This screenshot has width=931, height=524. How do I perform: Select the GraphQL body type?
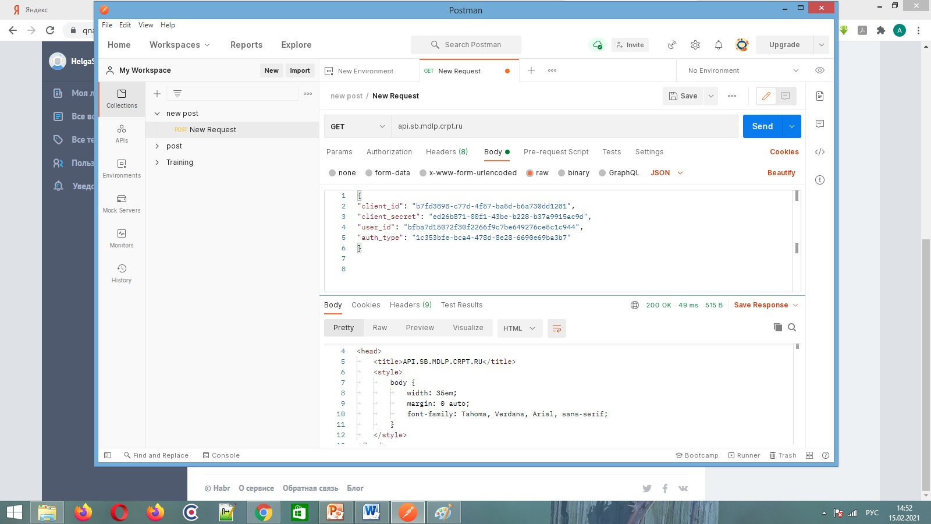pos(602,173)
